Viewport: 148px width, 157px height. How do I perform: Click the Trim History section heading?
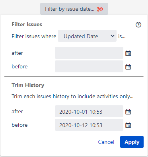point(28,85)
